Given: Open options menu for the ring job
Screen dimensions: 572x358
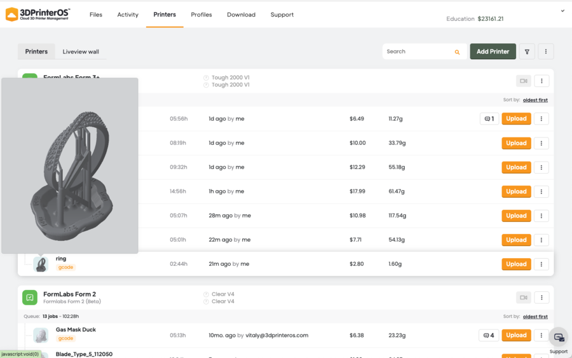Looking at the screenshot, I should [x=541, y=264].
